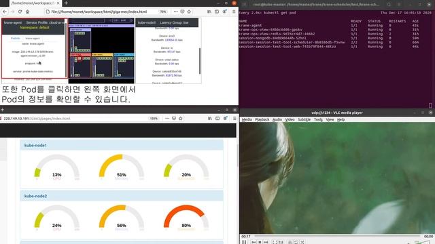Click kube-node1 51% memory gauge
The image size is (435, 244).
[122, 167]
